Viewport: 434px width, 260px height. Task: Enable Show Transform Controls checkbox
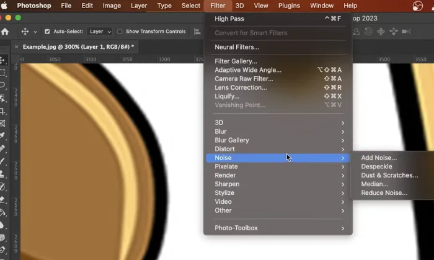(120, 32)
